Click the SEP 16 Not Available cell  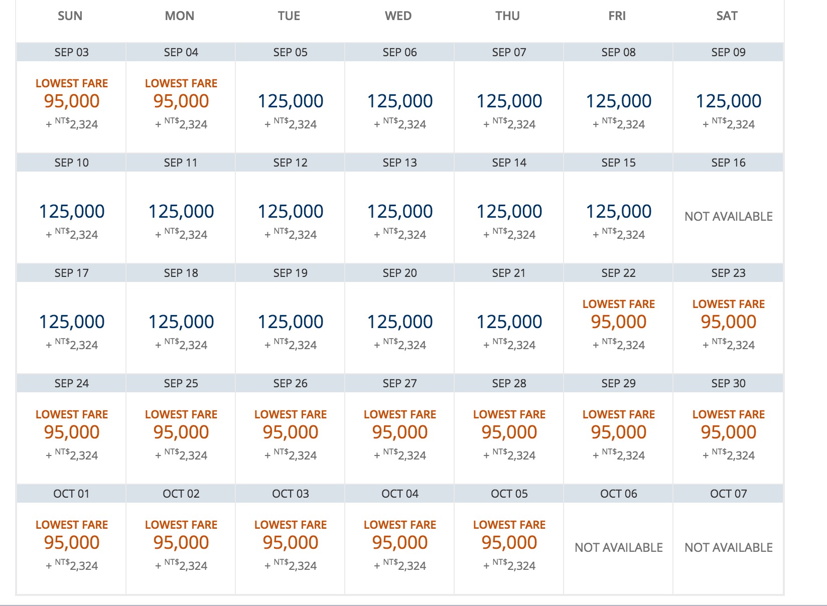(728, 217)
